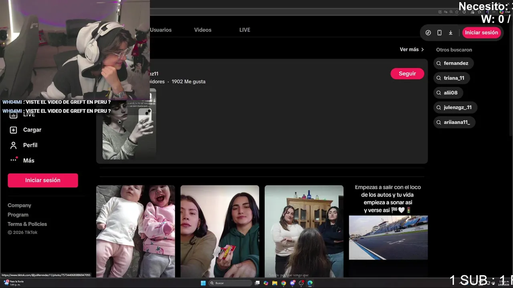513x288 pixels.
Task: Open Google Chrome from taskbar
Action: (x=283, y=283)
